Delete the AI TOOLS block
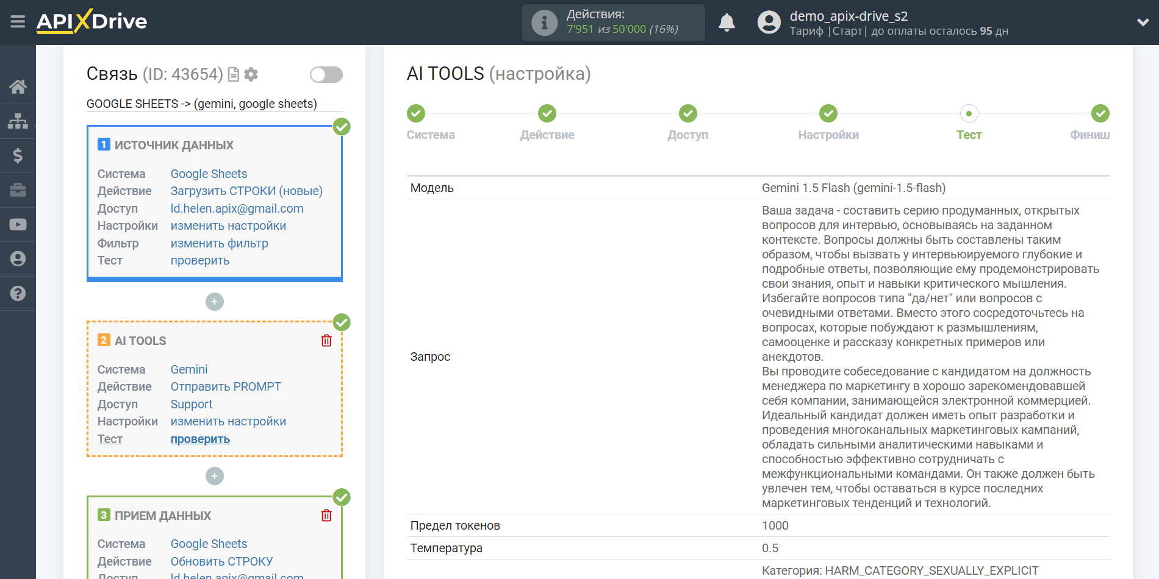The image size is (1159, 579). (326, 341)
